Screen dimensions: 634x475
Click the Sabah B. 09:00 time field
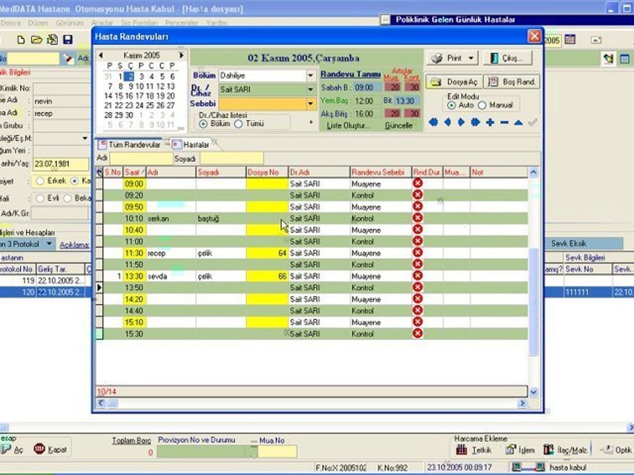click(x=367, y=87)
